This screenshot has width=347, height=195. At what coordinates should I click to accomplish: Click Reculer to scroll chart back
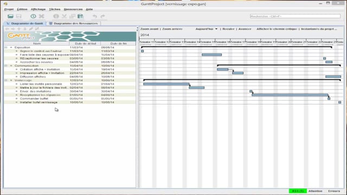(x=228, y=29)
